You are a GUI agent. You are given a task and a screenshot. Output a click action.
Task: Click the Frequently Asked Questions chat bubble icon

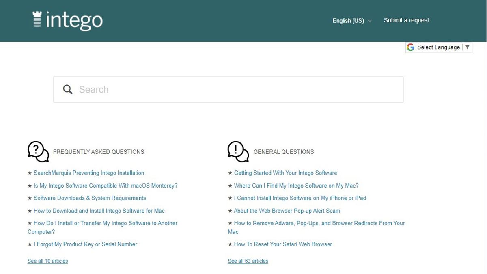[38, 151]
